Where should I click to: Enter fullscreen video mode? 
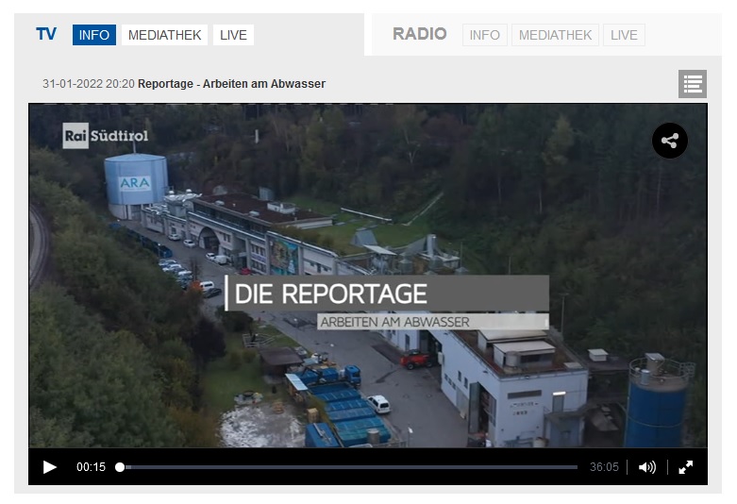(686, 467)
